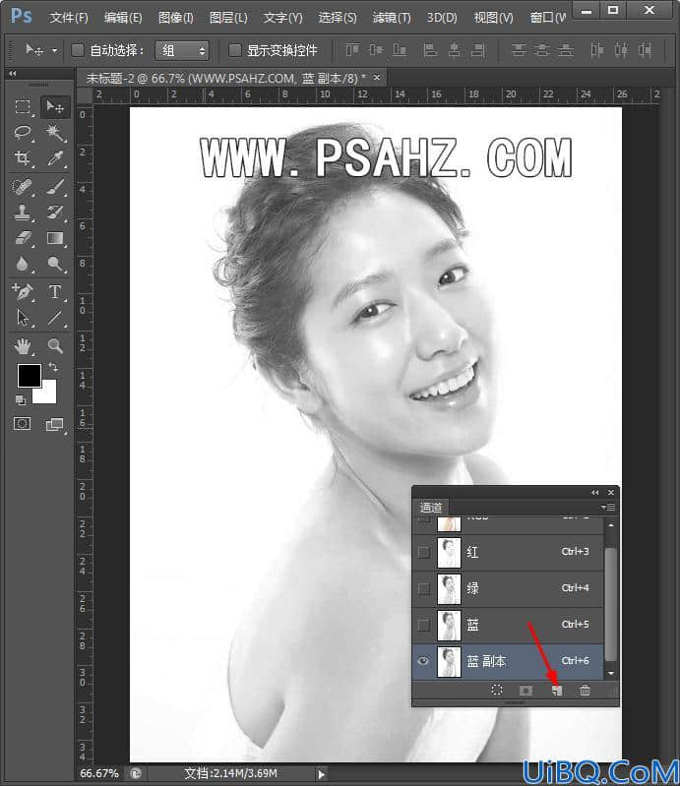
Task: Select the Eyedropper tool
Action: pos(54,158)
